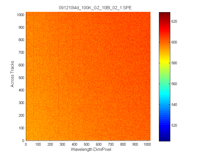Click x-axis tick label 300
Image resolution: width=198 pixels, height=158 pixels.
tap(62, 144)
